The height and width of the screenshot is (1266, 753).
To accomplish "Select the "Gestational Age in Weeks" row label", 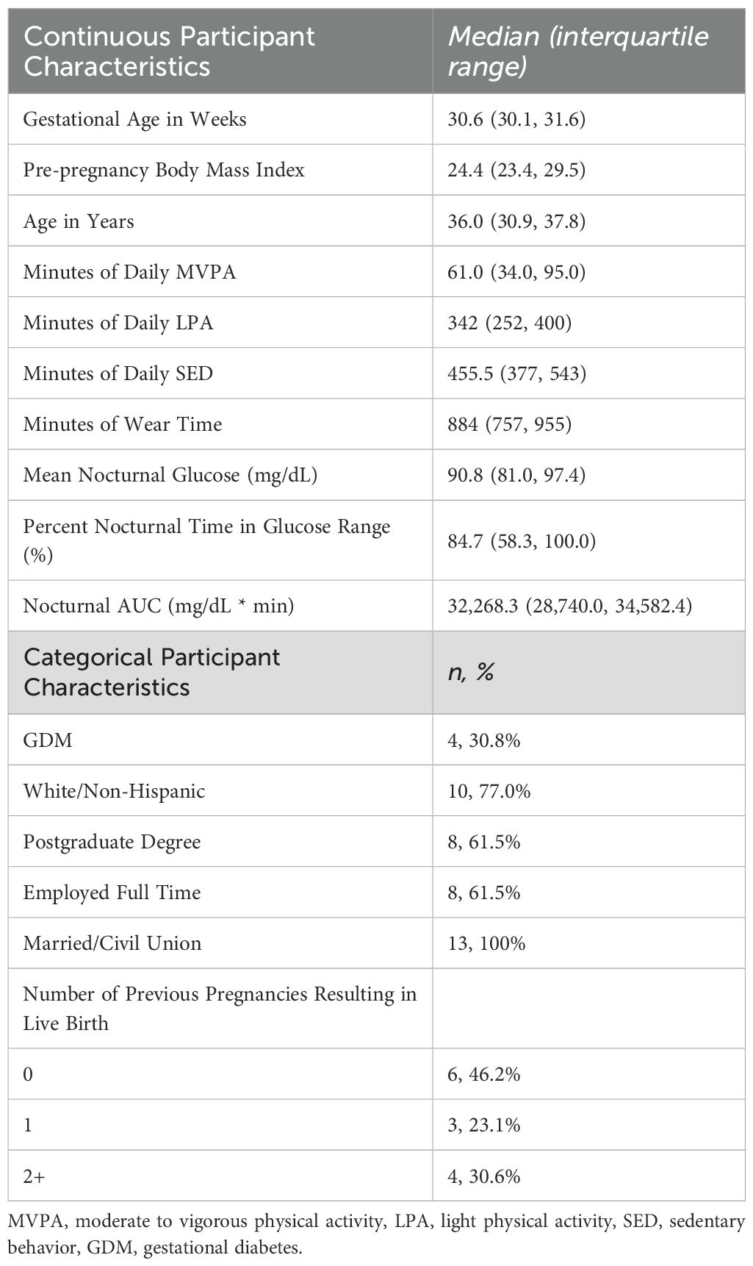I will click(135, 119).
